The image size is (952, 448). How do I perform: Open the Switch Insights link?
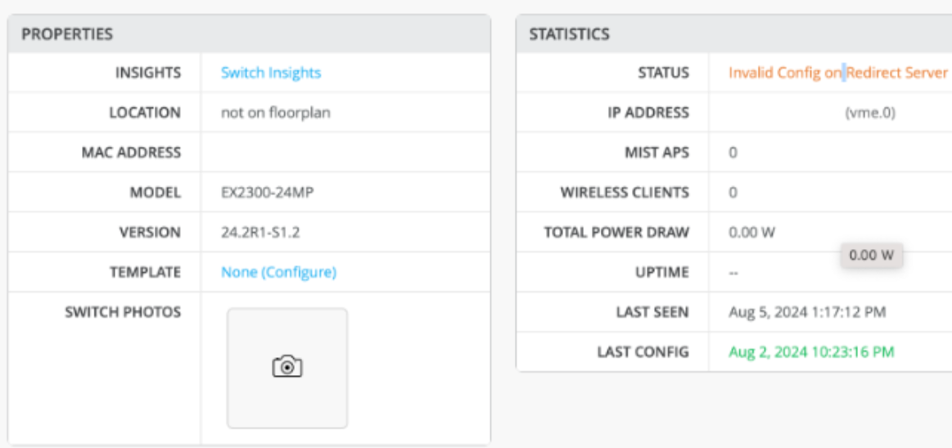tap(271, 73)
